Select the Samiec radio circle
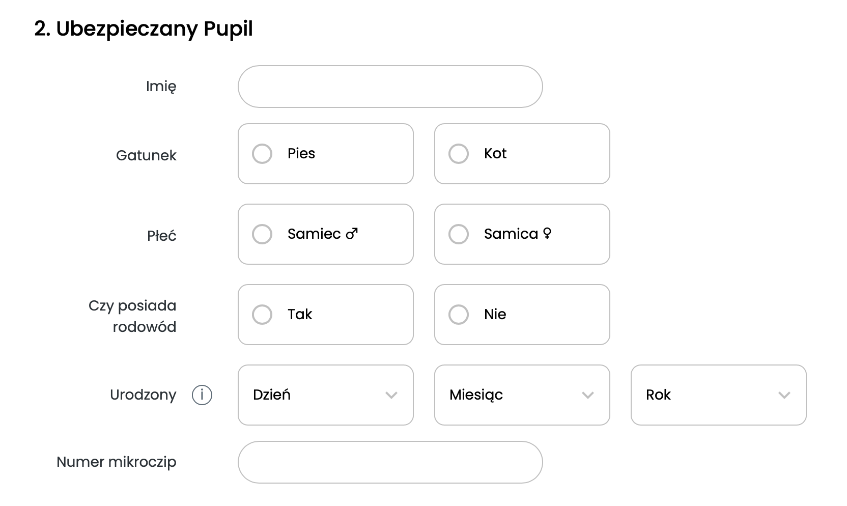The image size is (847, 506). [x=262, y=234]
